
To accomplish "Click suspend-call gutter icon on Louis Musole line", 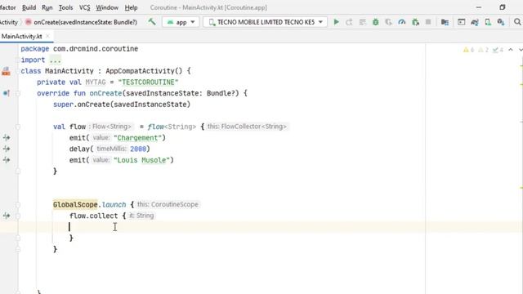I will point(7,160).
